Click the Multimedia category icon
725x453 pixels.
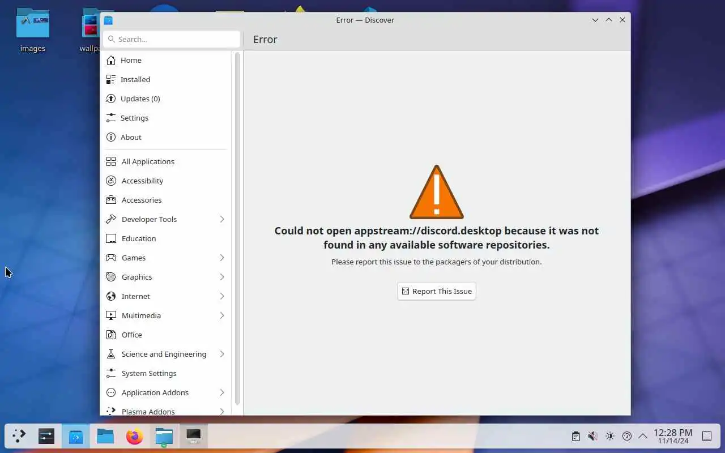(111, 315)
